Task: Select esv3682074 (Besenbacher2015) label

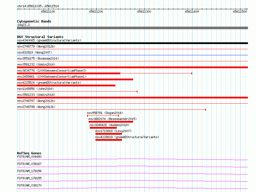Action: coord(112,119)
